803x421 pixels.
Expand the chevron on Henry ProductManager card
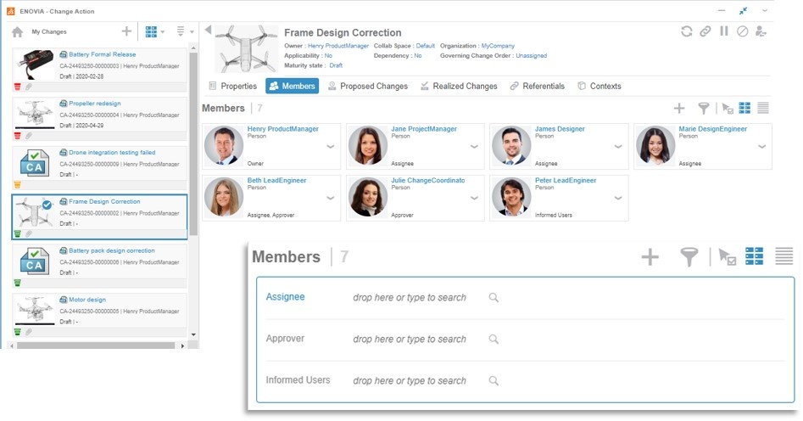[331, 147]
